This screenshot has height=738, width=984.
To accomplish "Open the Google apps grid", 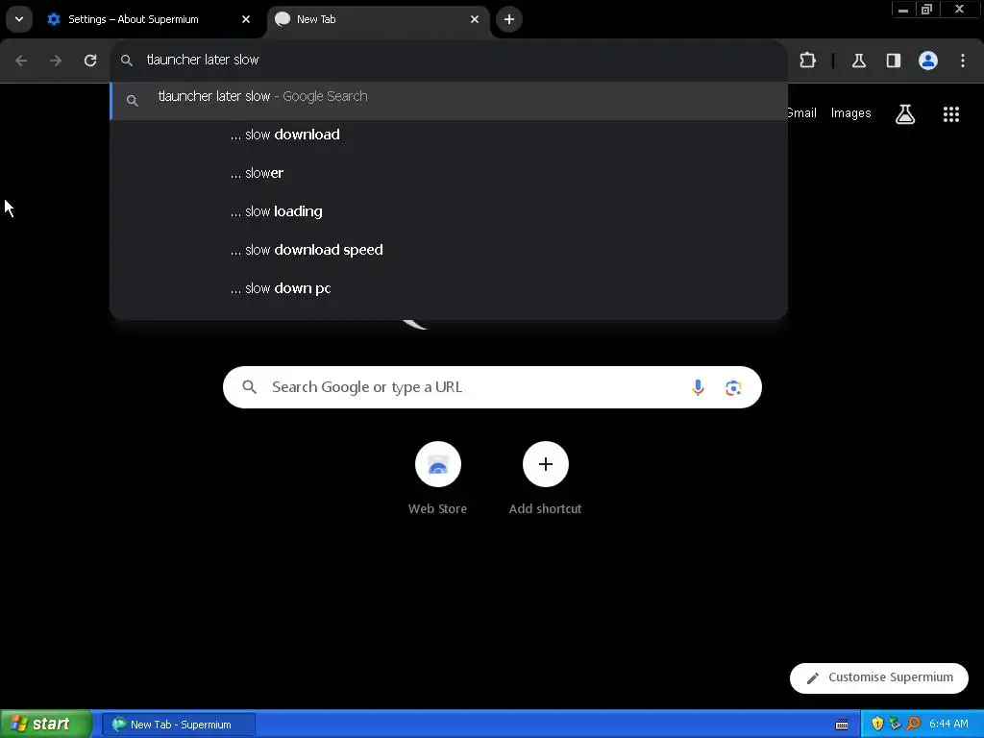I will [950, 114].
